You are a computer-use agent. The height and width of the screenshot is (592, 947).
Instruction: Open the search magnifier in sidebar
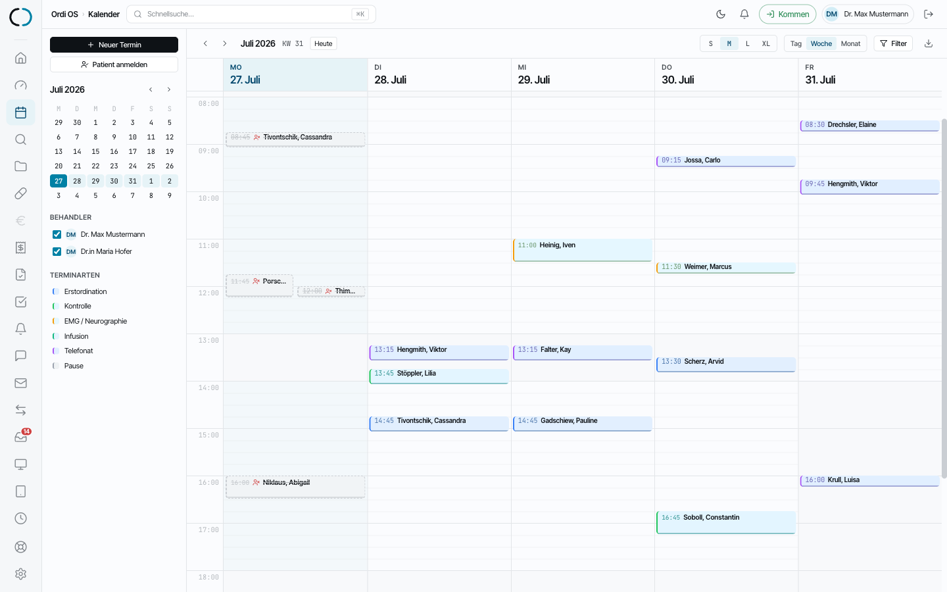pos(20,139)
